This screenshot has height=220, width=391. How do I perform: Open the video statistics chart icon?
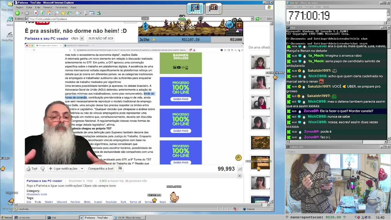240,169
